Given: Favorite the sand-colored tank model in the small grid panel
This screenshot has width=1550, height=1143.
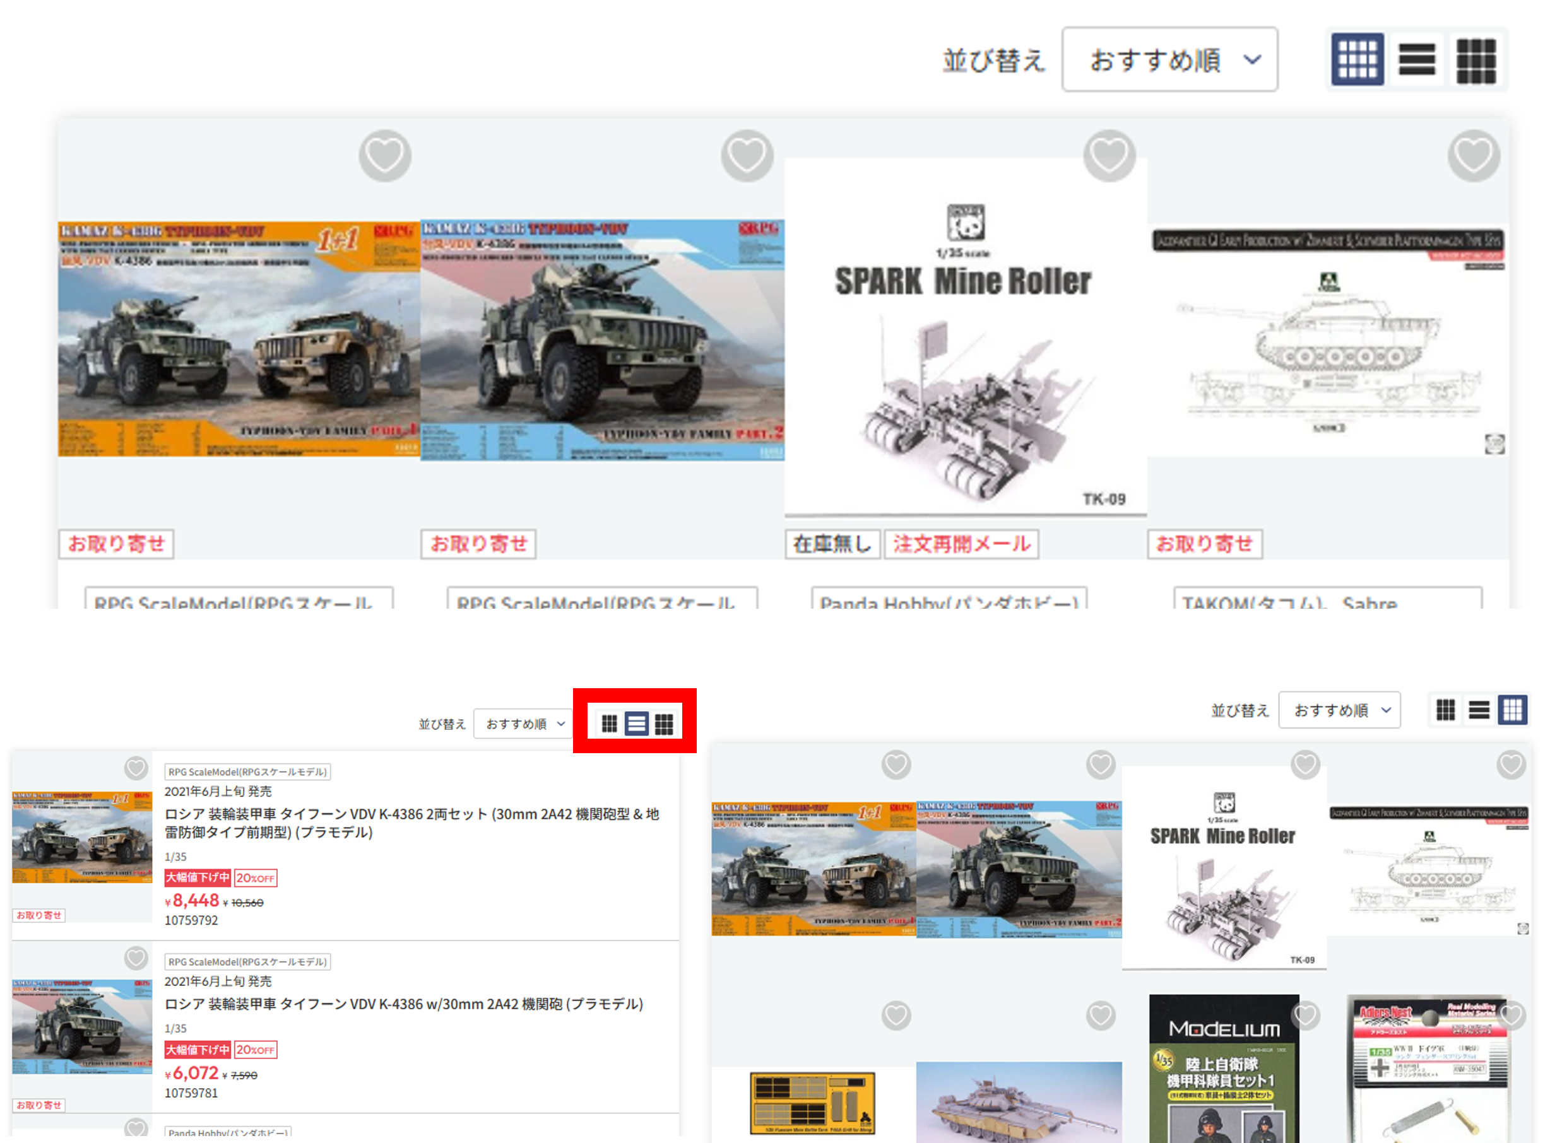Looking at the screenshot, I should point(1101,1016).
